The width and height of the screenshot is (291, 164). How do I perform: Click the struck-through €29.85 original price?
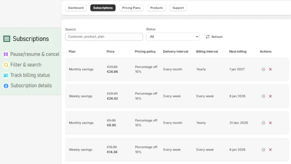tap(112, 67)
